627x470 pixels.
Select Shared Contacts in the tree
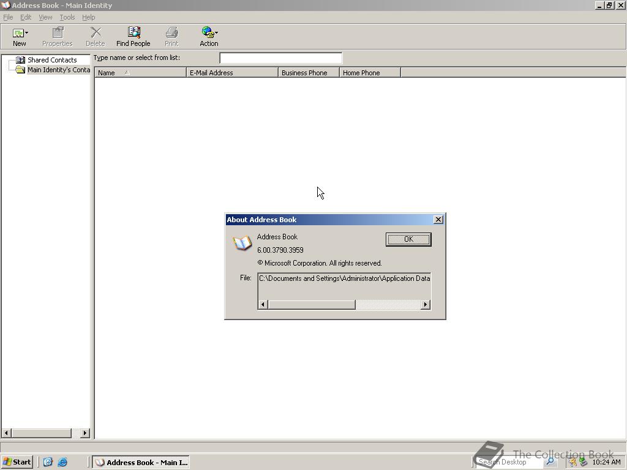click(52, 60)
